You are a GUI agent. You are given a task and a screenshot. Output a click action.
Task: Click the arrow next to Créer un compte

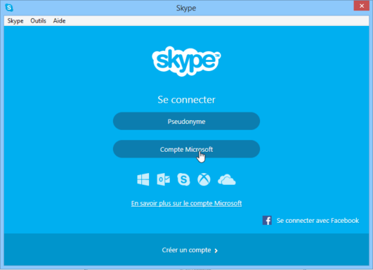pos(216,250)
